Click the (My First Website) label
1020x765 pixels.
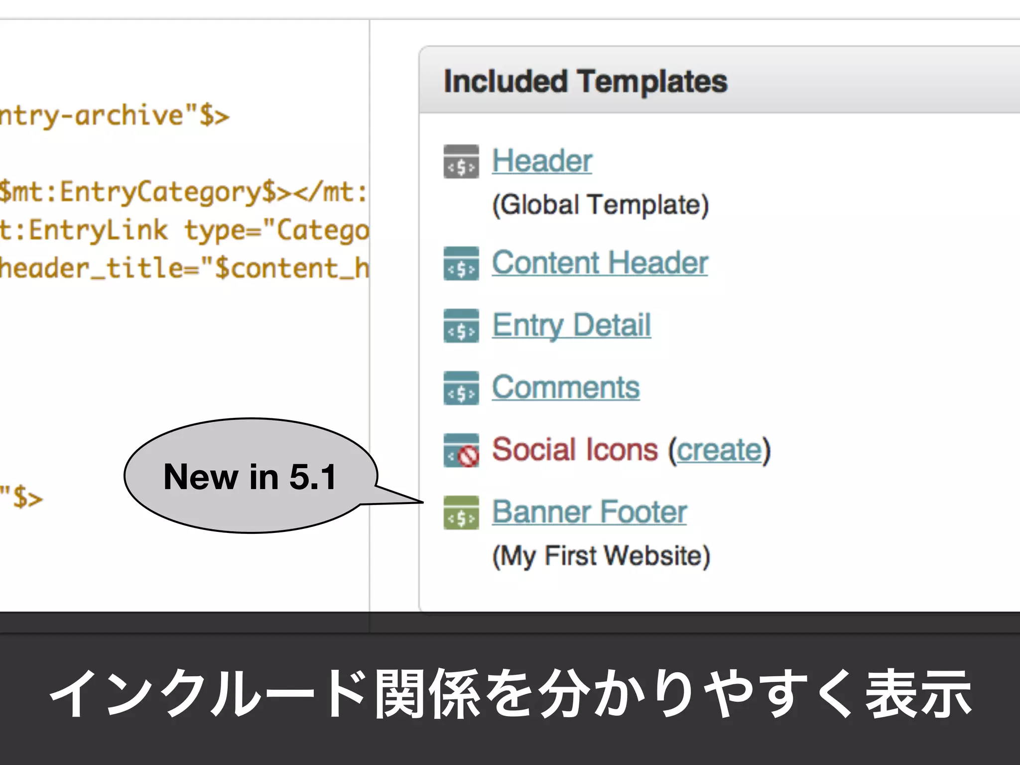coord(601,556)
